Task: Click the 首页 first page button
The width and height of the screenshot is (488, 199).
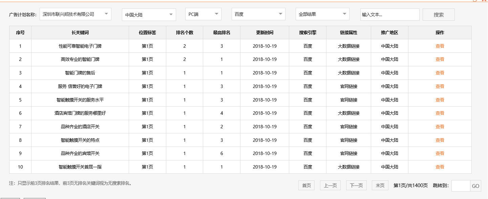Action: [306, 185]
